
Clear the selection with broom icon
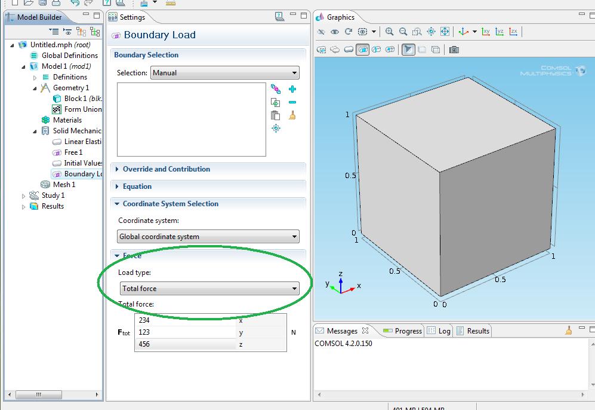point(292,115)
